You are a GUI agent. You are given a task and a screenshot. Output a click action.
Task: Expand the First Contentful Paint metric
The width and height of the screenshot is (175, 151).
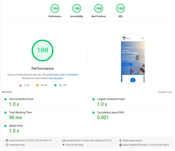[x=21, y=99]
